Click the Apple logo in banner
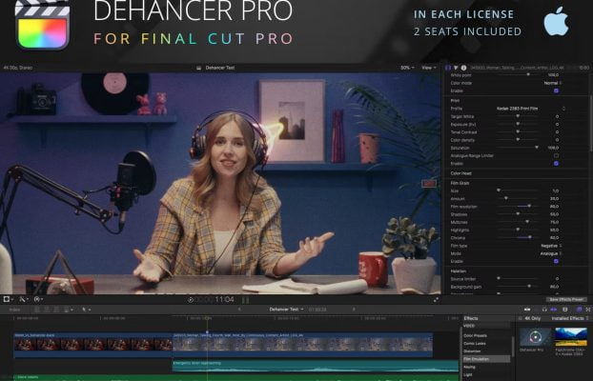 tap(556, 21)
